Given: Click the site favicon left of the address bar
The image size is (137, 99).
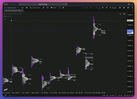Looking at the screenshot, I should click(x=20, y=4).
